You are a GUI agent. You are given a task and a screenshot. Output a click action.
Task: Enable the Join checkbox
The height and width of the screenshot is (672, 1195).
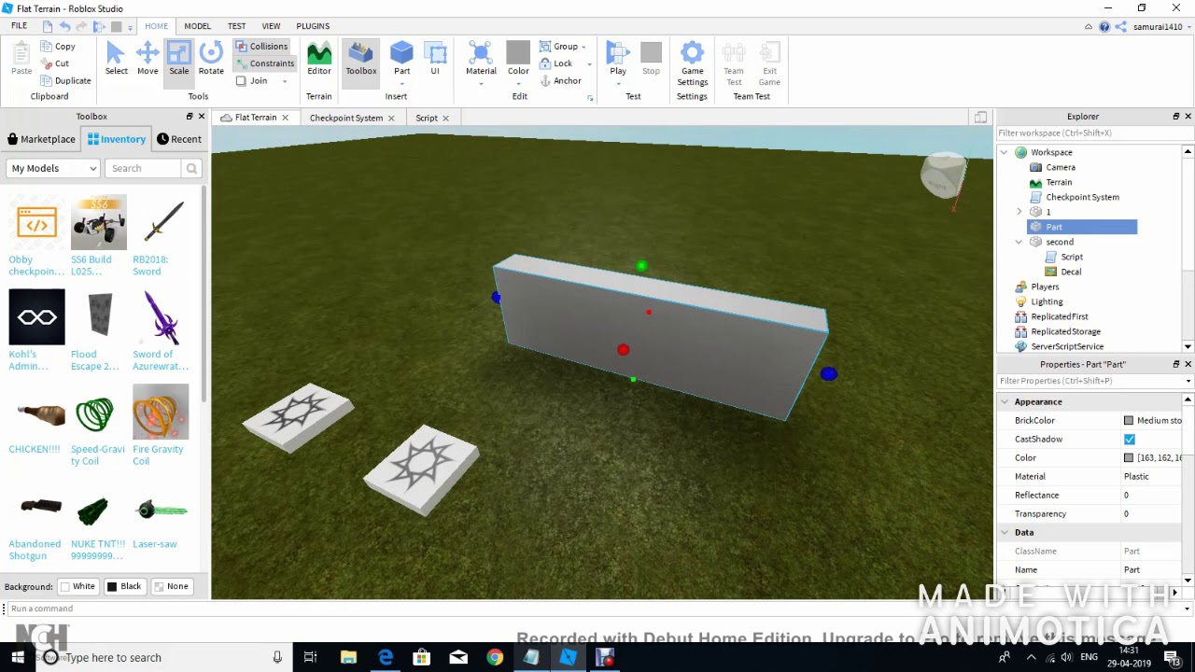(241, 81)
